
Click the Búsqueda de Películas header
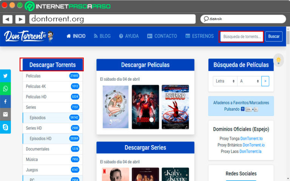click(241, 65)
